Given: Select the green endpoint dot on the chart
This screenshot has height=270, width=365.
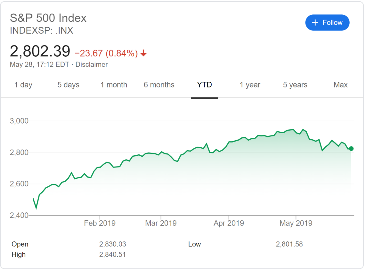Looking at the screenshot, I should (351, 149).
